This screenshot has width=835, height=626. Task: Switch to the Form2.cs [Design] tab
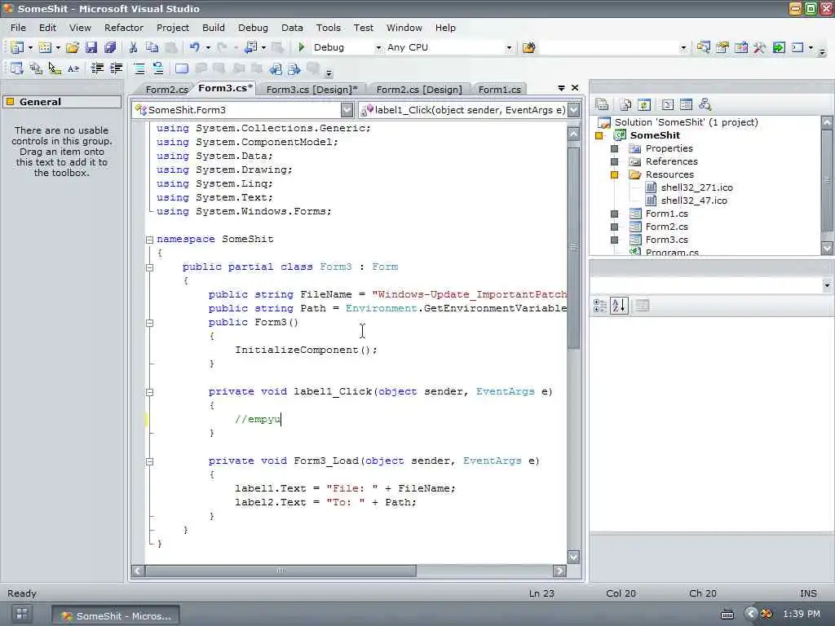pyautogui.click(x=419, y=90)
